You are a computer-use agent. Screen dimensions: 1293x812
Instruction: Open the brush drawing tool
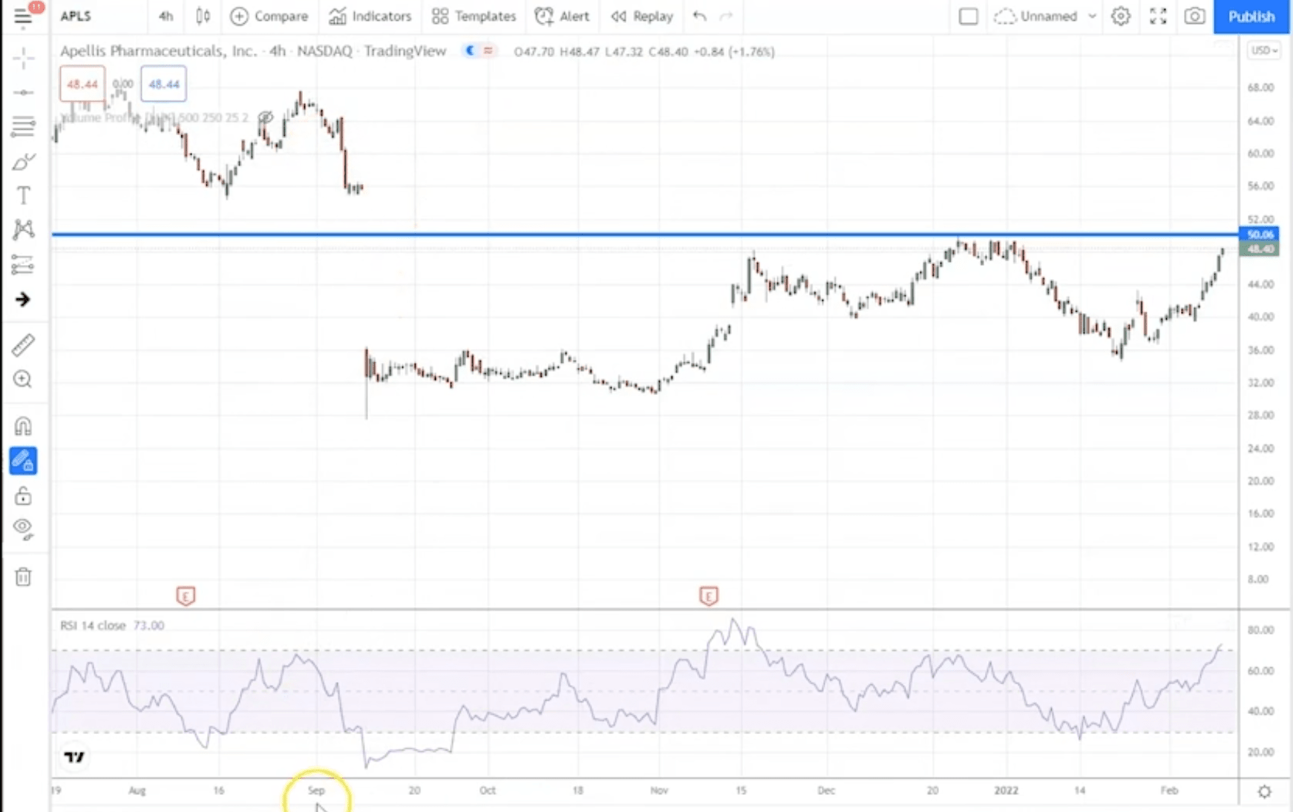click(x=23, y=162)
